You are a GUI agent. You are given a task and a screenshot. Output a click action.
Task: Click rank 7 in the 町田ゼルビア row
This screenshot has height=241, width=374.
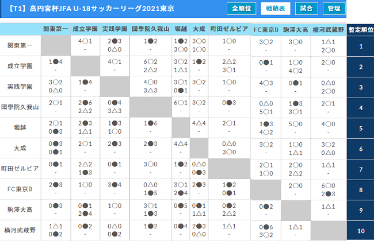(x=361, y=169)
